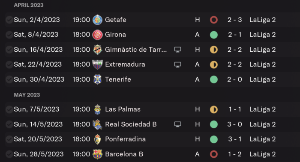Click LaLiga 2 link on Tenerife row
The width and height of the screenshot is (300, 162).
click(x=262, y=80)
